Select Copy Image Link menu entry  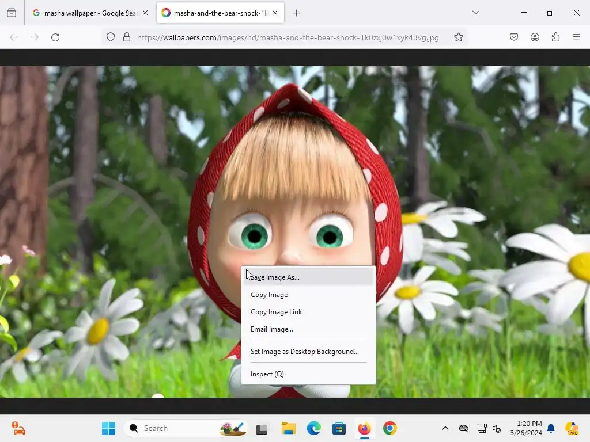click(308, 312)
